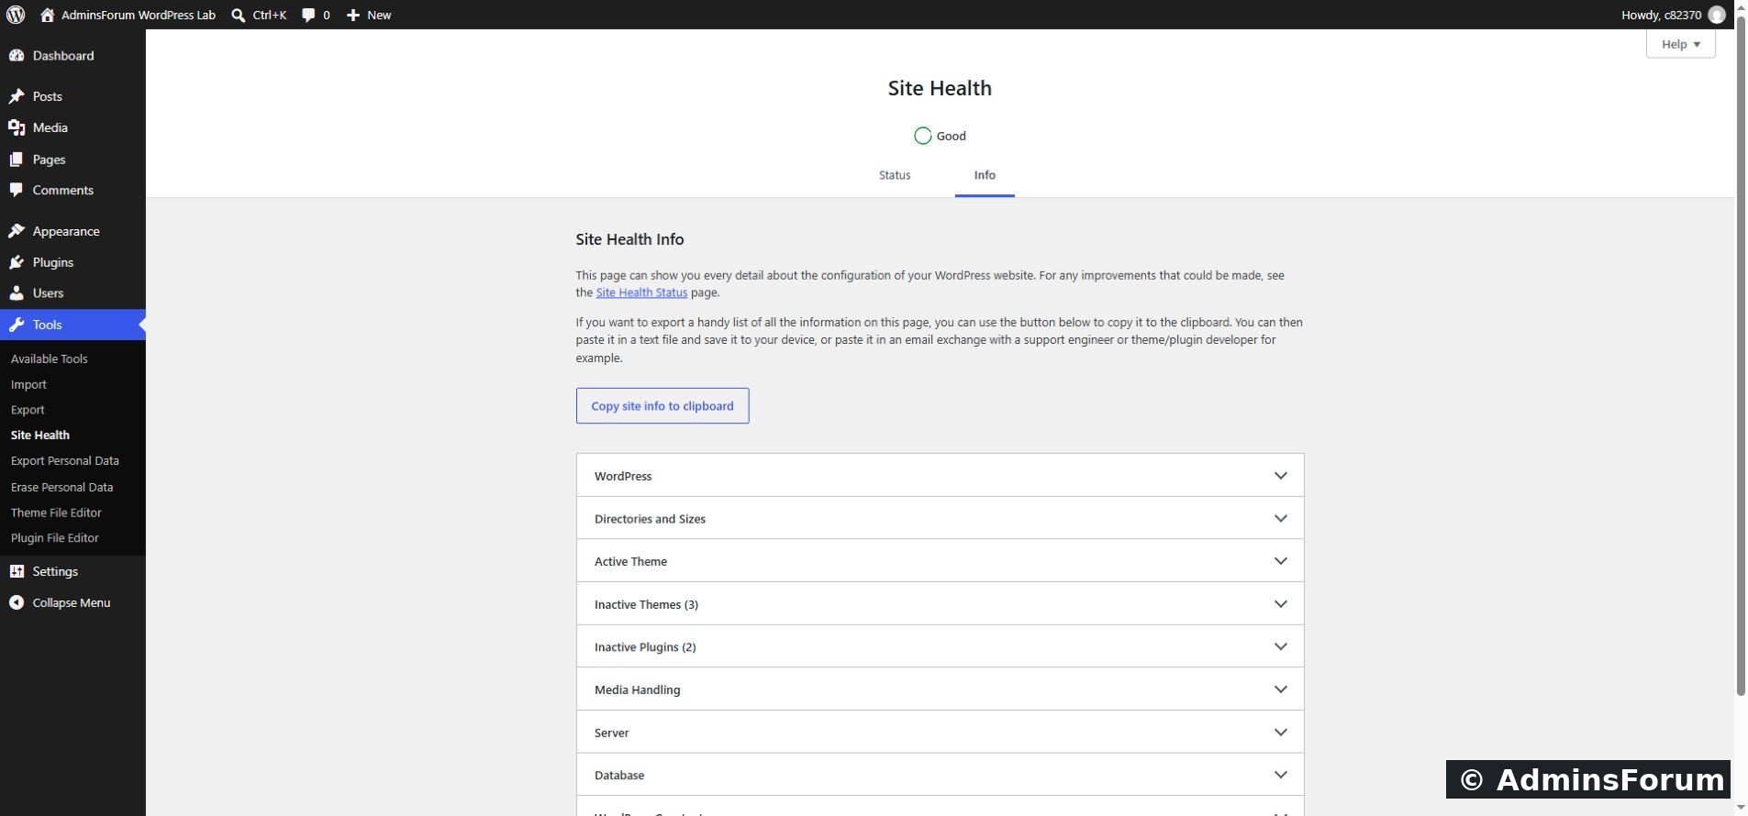Click the Media icon in sidebar

17,127
